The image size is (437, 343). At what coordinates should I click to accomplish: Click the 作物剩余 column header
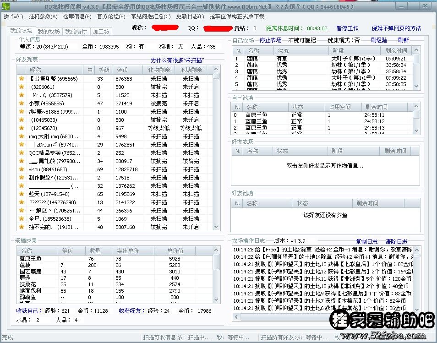[x=159, y=70]
